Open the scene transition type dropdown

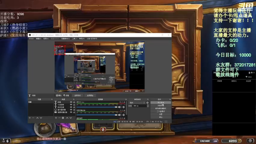coord(137,103)
